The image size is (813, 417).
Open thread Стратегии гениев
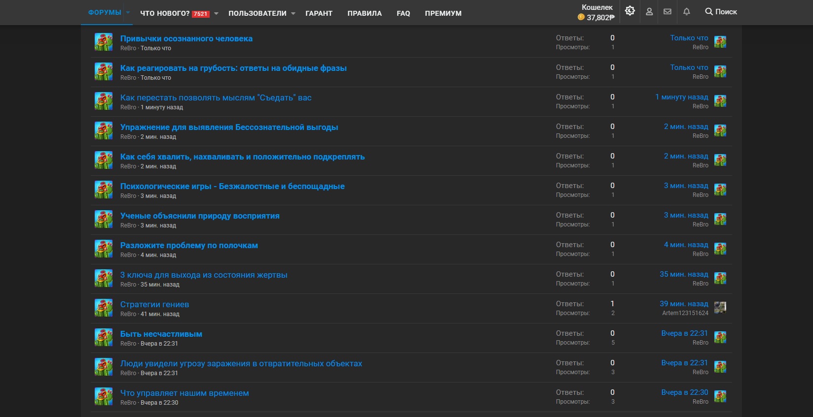click(155, 304)
